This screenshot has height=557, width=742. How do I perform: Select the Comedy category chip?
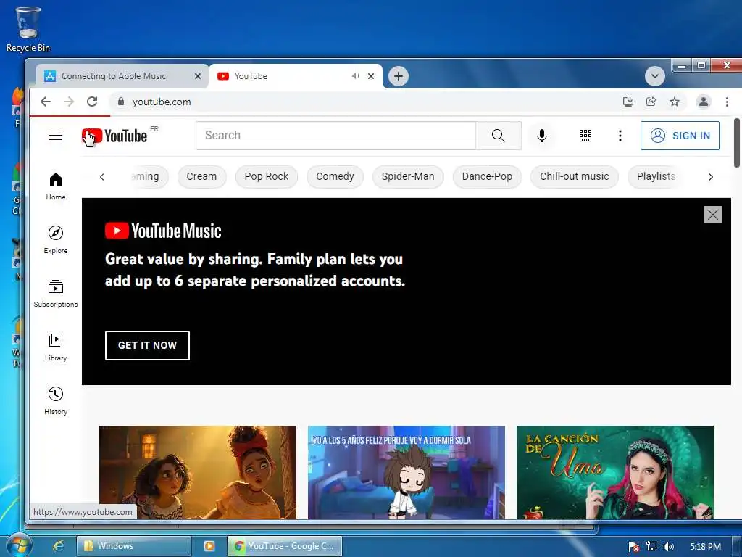click(x=335, y=177)
